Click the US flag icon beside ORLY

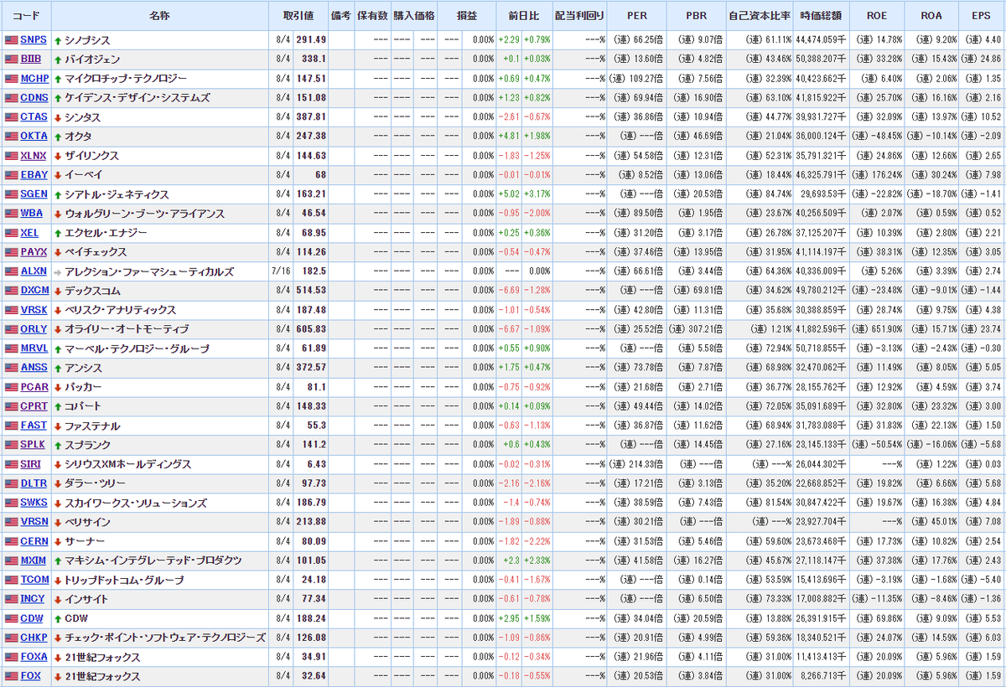pyautogui.click(x=11, y=329)
